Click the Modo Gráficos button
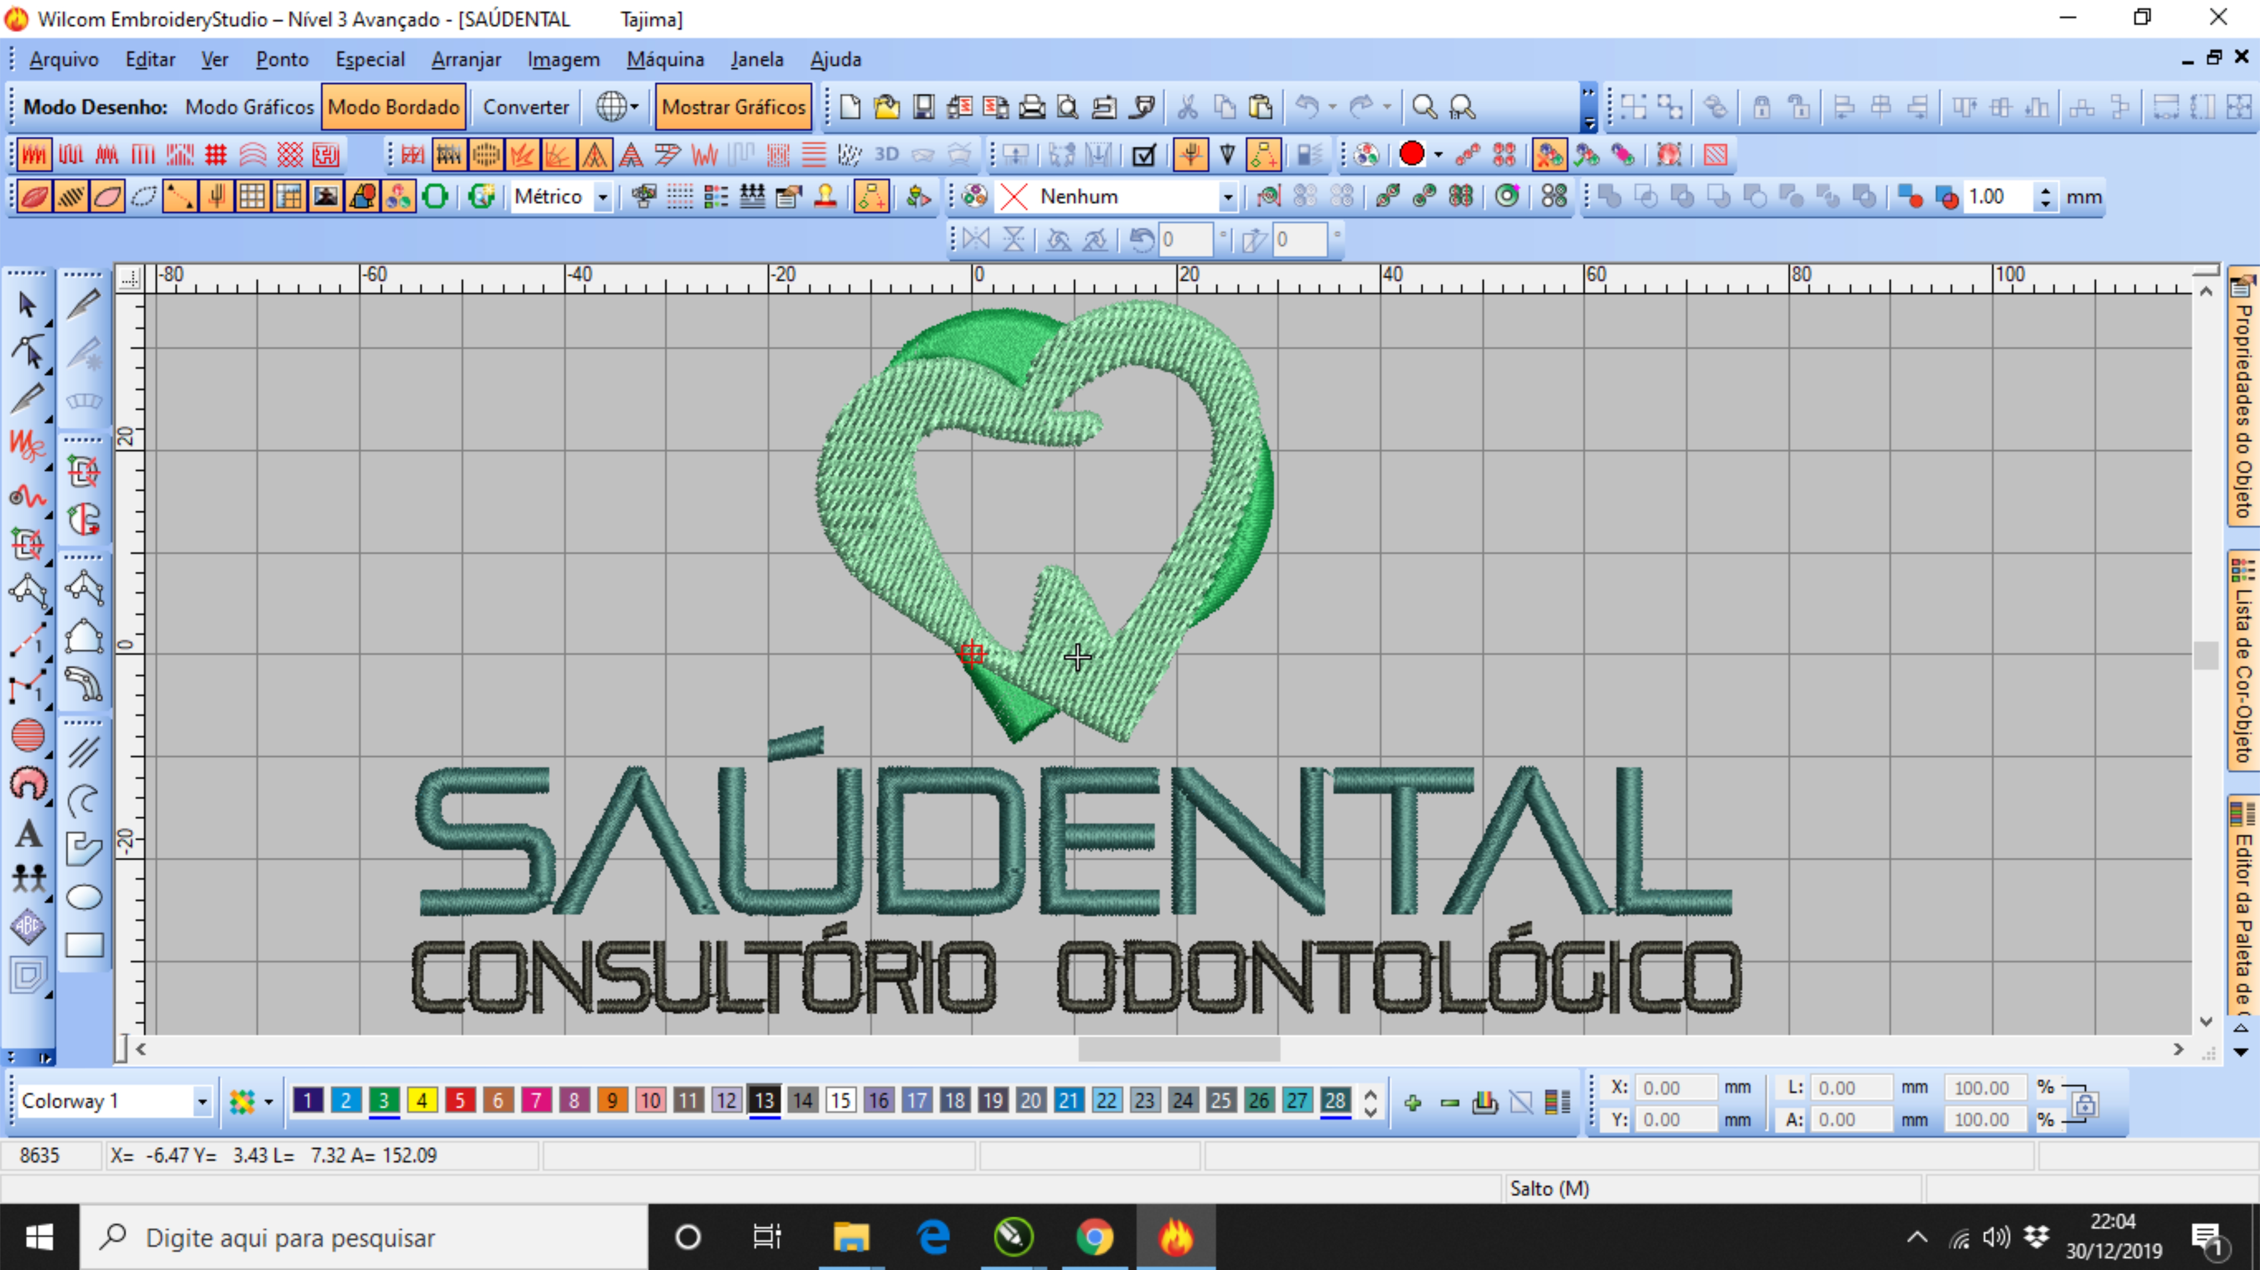The image size is (2260, 1270). (x=249, y=107)
